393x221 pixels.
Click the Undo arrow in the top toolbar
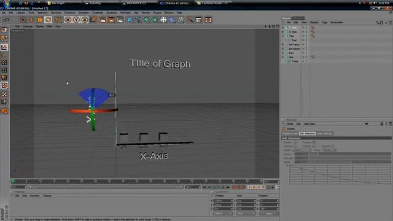pyautogui.click(x=6, y=20)
